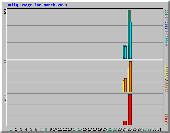Click the 'Files' legend label
Screen dimensions: 170x133
[166, 26]
